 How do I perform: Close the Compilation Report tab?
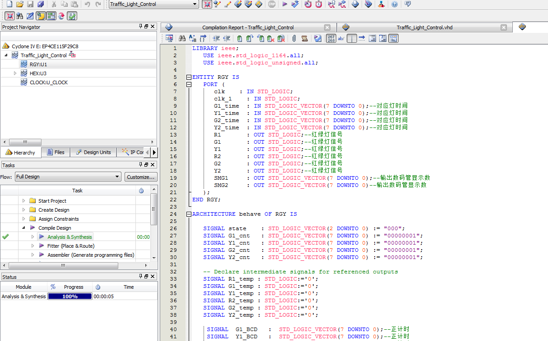[x=327, y=27]
